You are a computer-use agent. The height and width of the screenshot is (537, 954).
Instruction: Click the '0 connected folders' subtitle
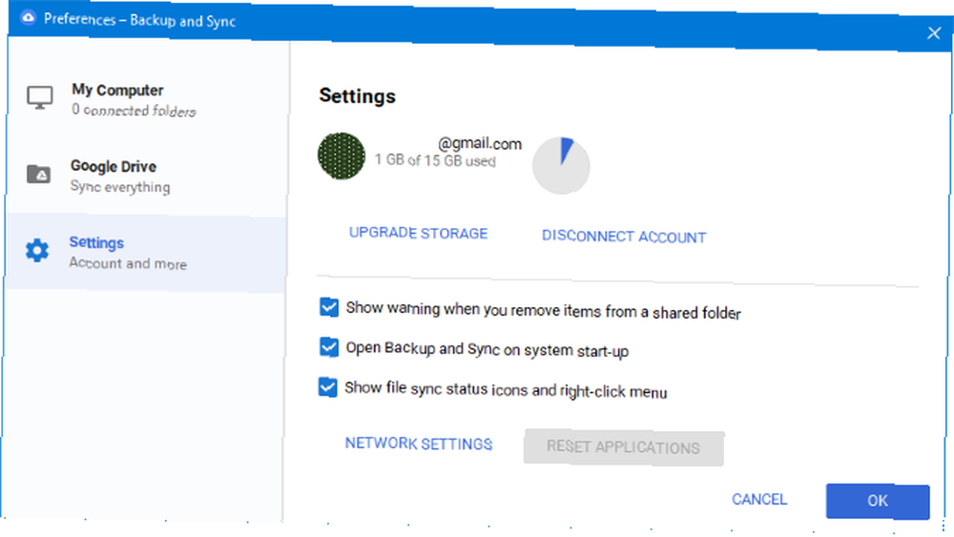[x=134, y=110]
